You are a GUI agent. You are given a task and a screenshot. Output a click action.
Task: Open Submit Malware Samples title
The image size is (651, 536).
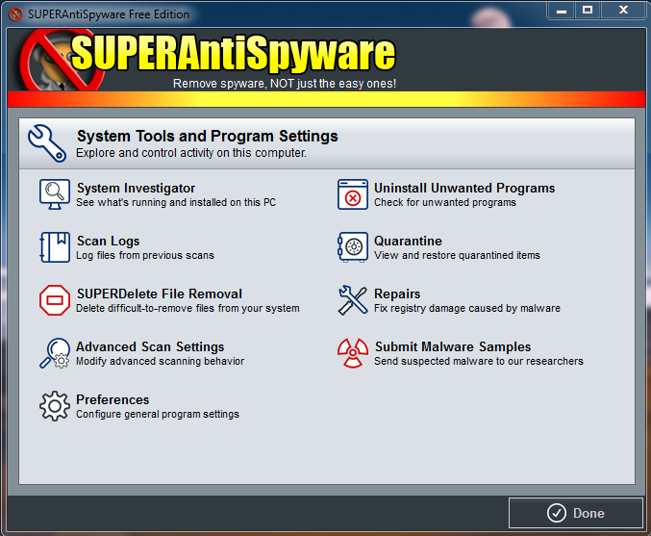[x=453, y=346]
